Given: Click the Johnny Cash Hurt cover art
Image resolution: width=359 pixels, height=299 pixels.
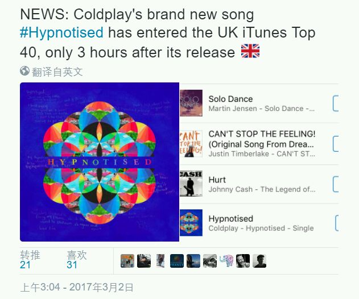Looking at the screenshot, I should point(191,184).
